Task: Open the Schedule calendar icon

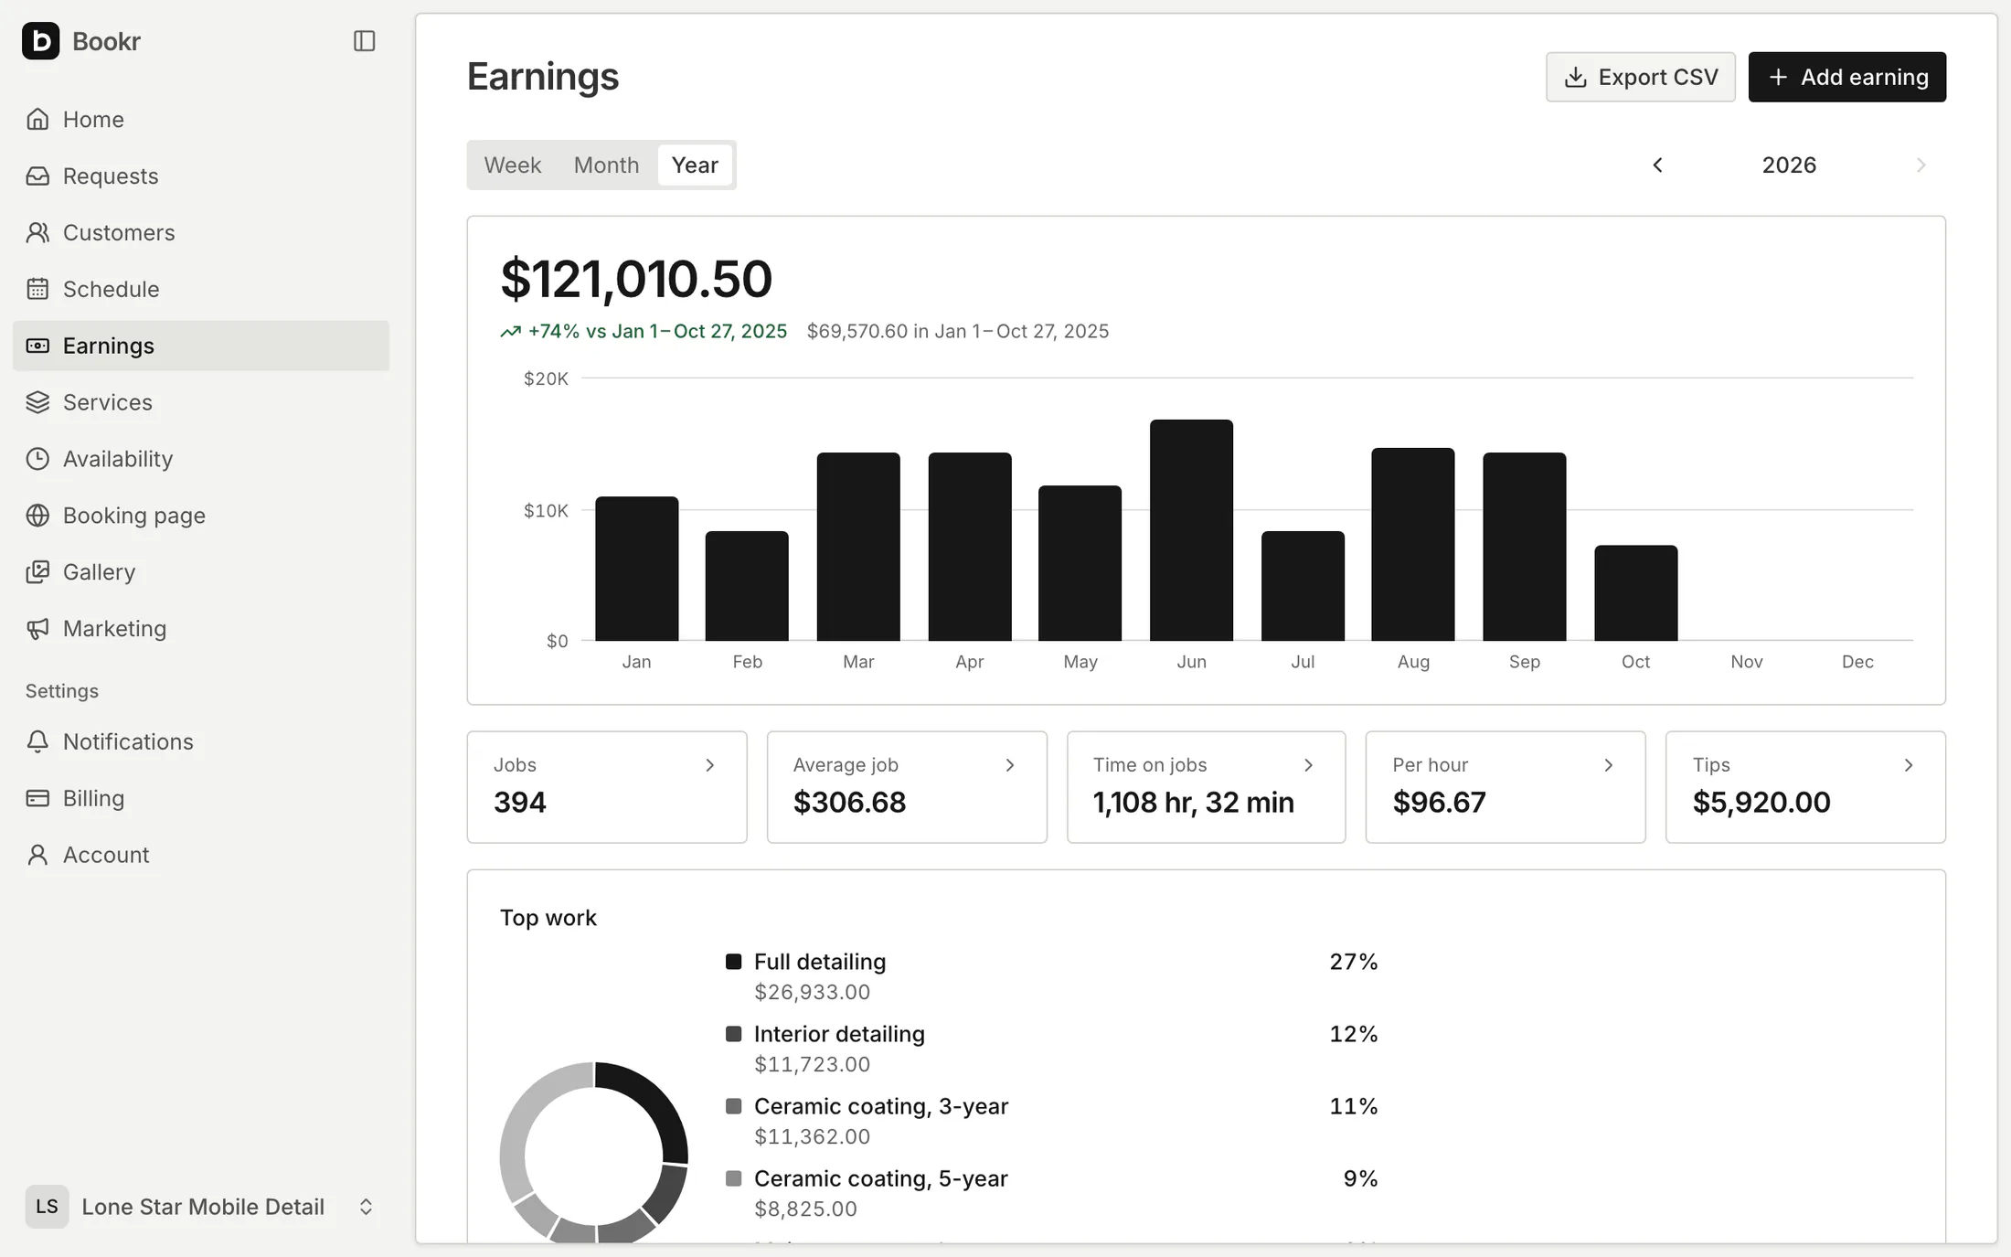Action: [x=37, y=289]
